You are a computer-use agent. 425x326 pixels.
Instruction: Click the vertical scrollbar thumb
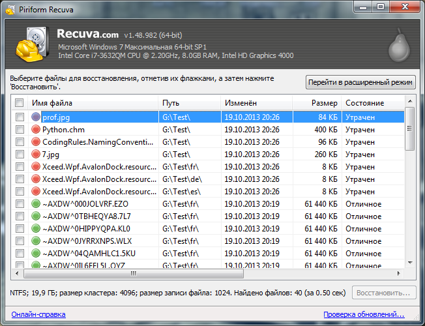coord(410,128)
